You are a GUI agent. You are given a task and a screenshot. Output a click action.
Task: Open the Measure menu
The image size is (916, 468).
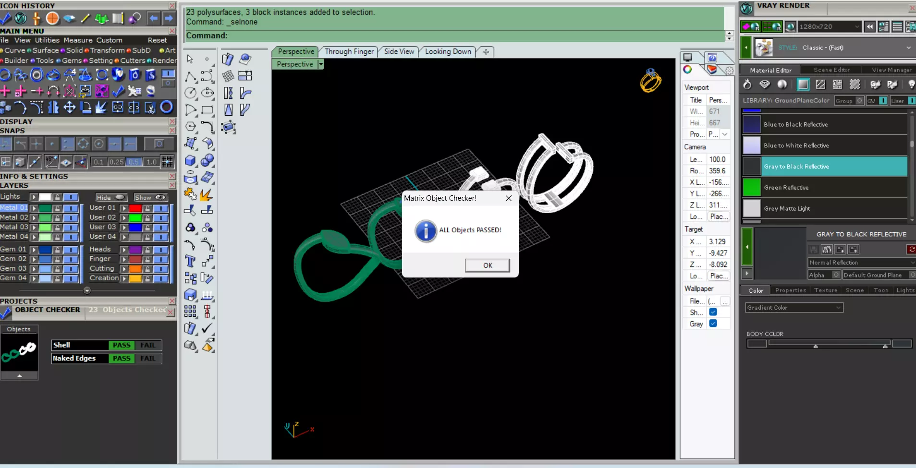pos(78,40)
